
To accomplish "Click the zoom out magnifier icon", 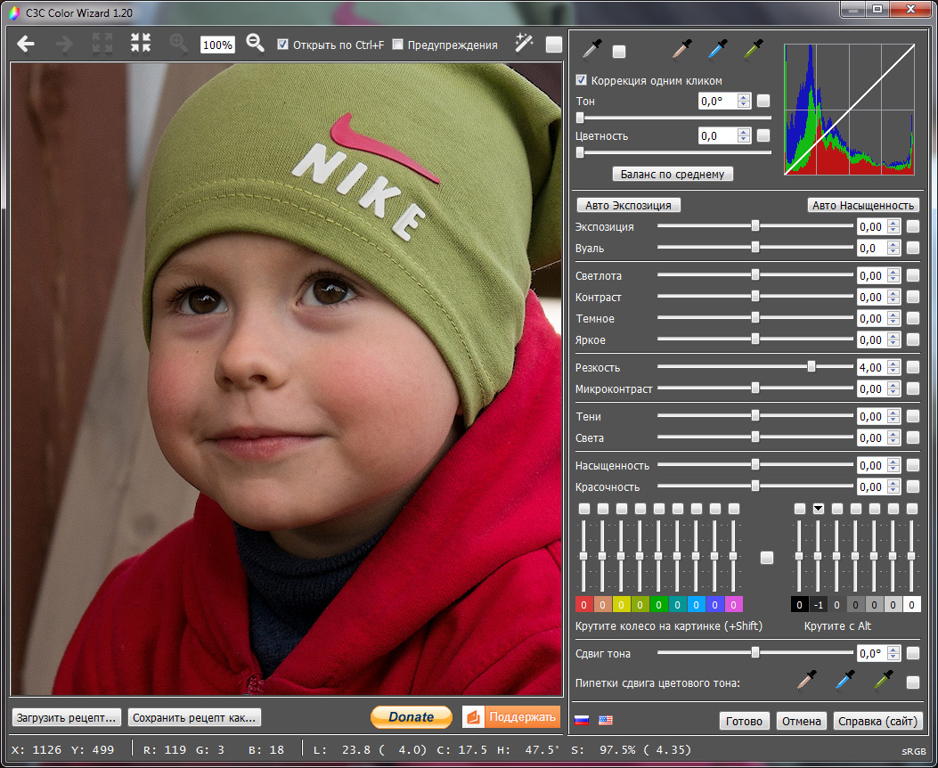I will pyautogui.click(x=256, y=44).
